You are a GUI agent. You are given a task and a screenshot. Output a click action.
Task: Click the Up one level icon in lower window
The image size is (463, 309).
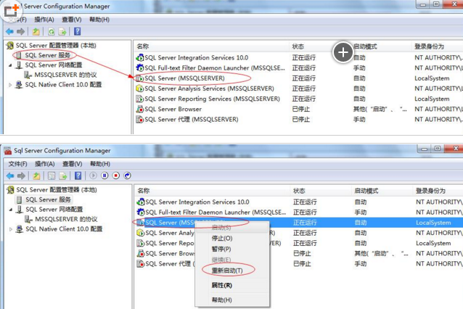[x=36, y=176]
